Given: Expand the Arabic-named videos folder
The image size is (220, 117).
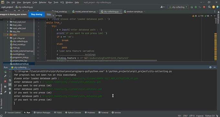Looking at the screenshot, I should point(8,38).
